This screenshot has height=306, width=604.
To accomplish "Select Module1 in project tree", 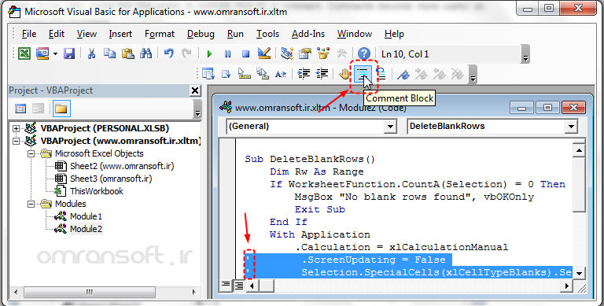I will tap(86, 216).
